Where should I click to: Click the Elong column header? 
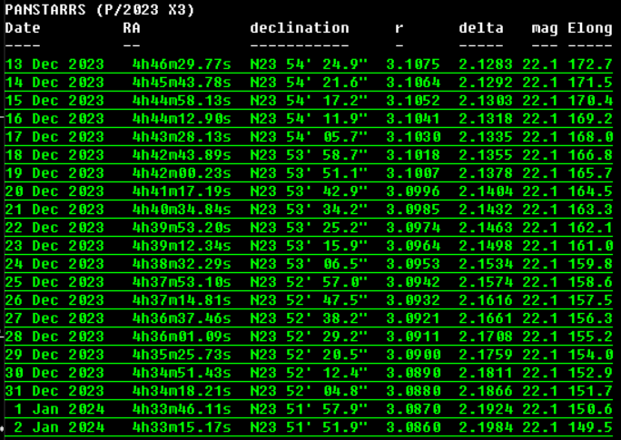pyautogui.click(x=590, y=28)
